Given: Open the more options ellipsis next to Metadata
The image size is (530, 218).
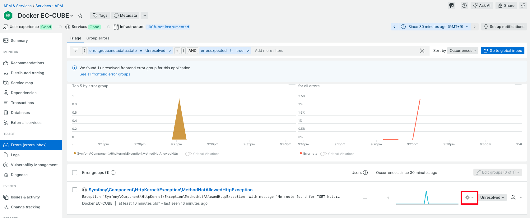Looking at the screenshot, I should click(144, 16).
